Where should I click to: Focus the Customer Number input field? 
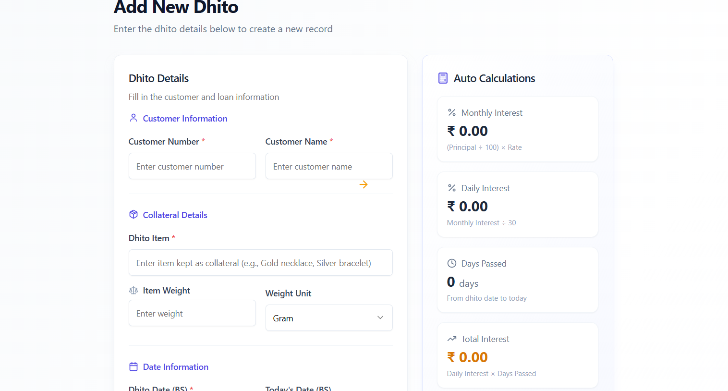192,166
